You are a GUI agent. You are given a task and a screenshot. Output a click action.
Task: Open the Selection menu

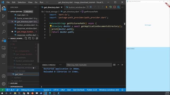coord(22,2)
